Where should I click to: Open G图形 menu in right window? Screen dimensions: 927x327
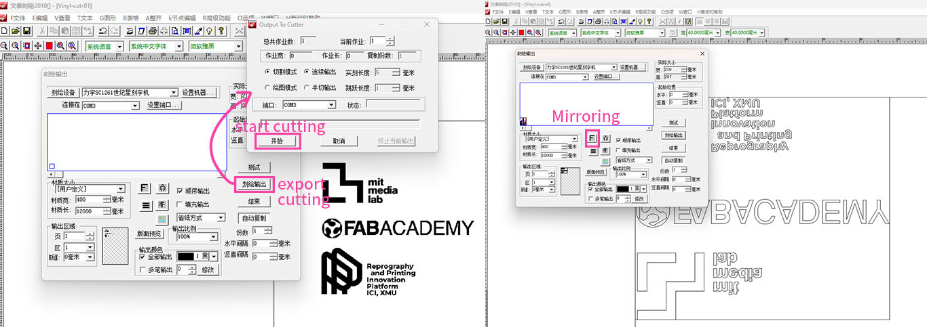(x=565, y=12)
